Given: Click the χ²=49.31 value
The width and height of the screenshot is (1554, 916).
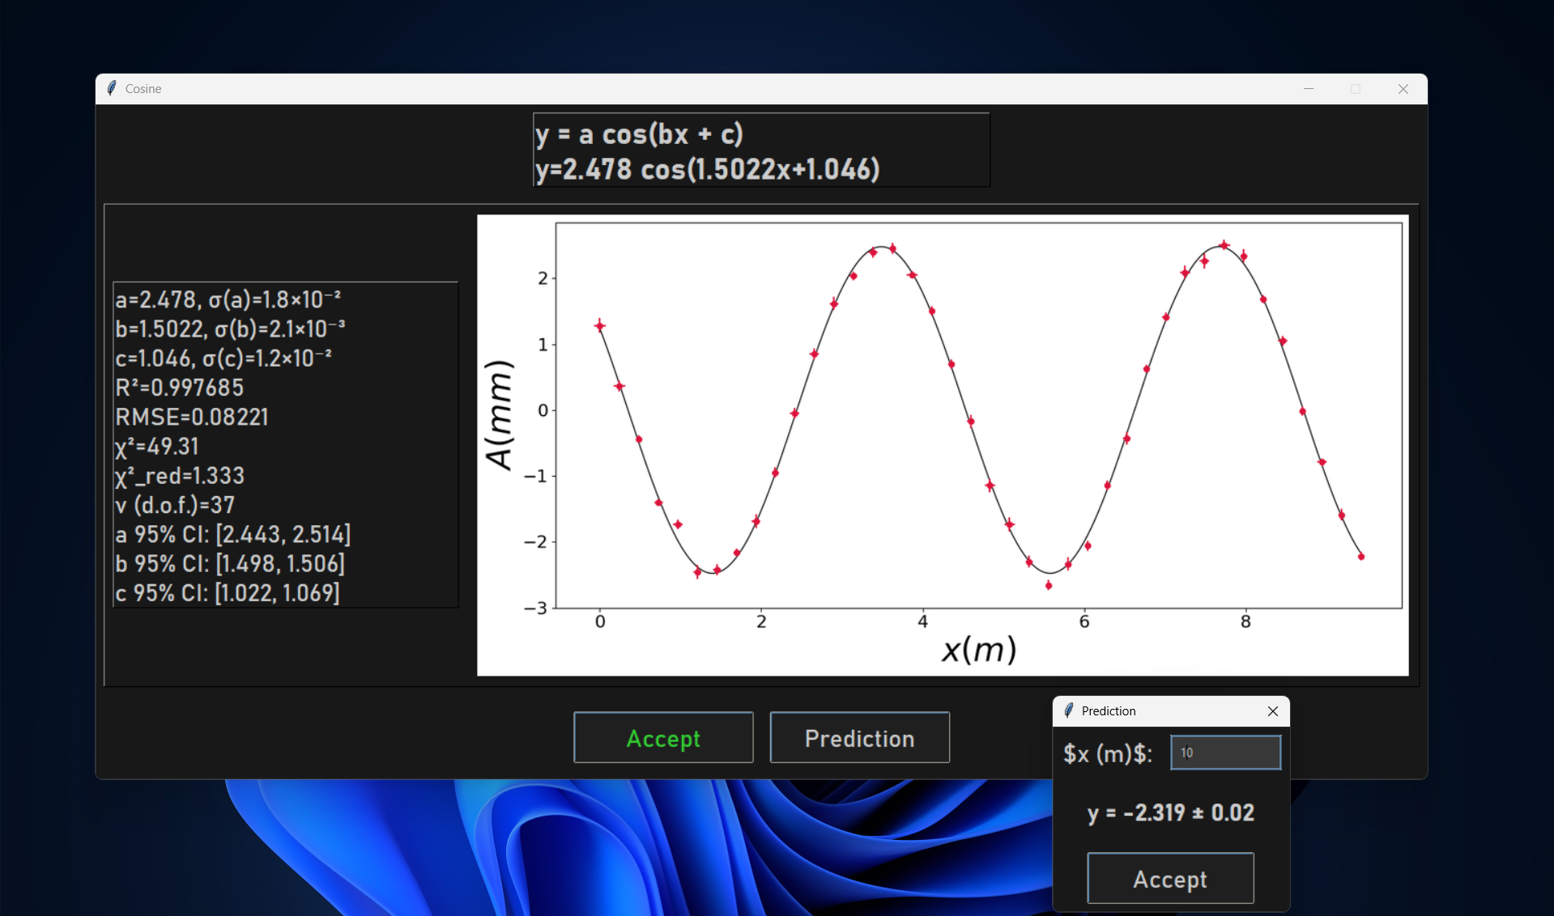Looking at the screenshot, I should [157, 447].
